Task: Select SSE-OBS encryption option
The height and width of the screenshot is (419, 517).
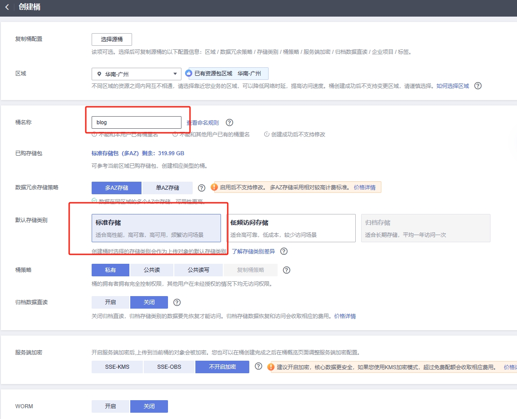Action: click(169, 367)
